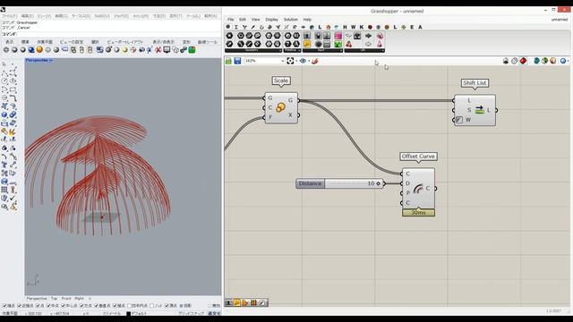
Task: Click the blue sphere icon in Rhino toolbar
Action: point(31,50)
